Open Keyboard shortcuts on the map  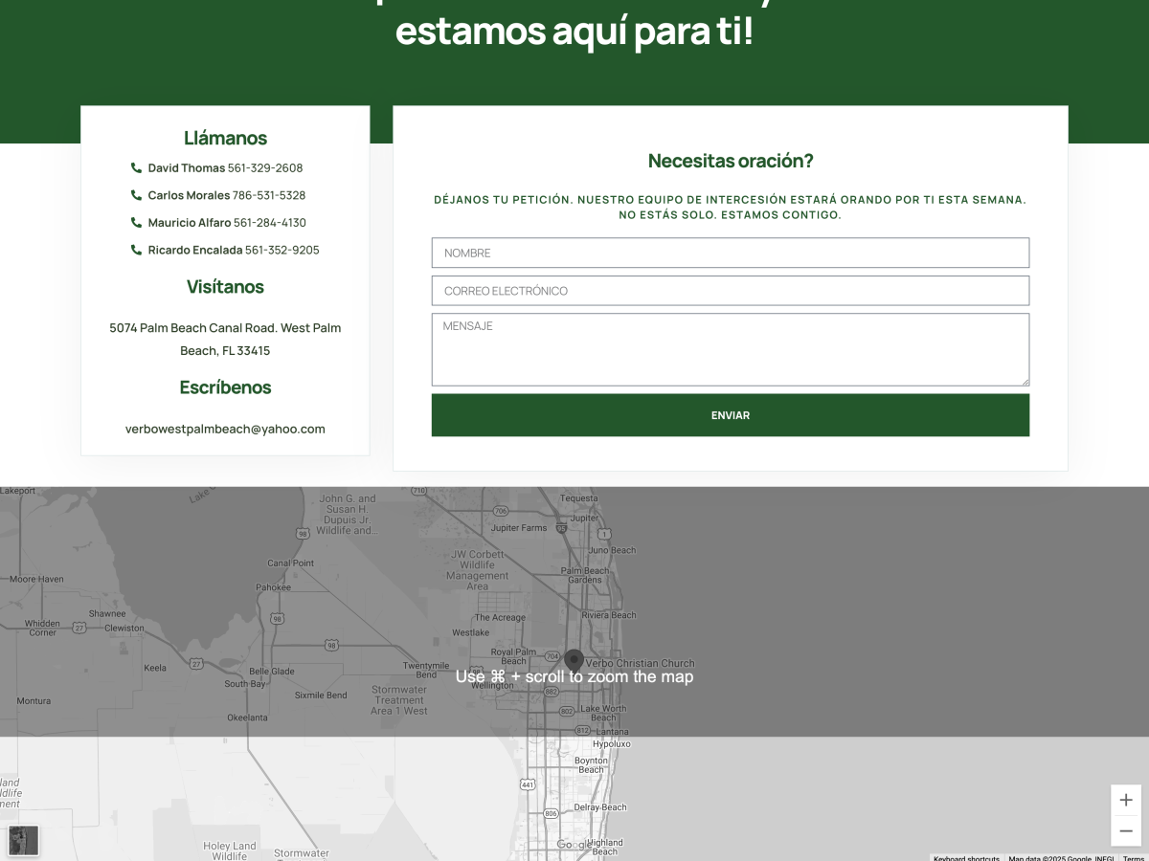(x=966, y=857)
